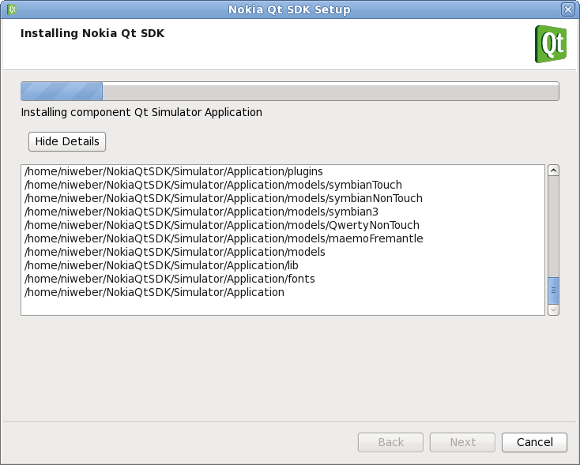Image resolution: width=580 pixels, height=465 pixels.
Task: Select the Application/plugins log line
Action: click(x=174, y=171)
